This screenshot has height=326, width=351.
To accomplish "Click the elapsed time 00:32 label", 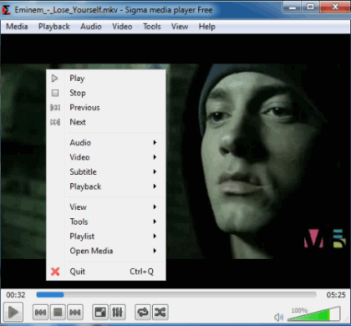I will pyautogui.click(x=16, y=295).
